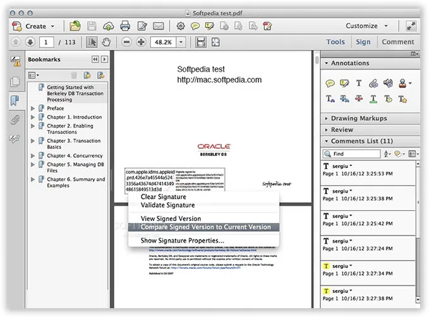Select the Strikethrough text annotation tool
Screen dimensions: 429x317
(x=359, y=99)
